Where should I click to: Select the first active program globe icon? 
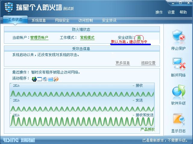(34, 79)
